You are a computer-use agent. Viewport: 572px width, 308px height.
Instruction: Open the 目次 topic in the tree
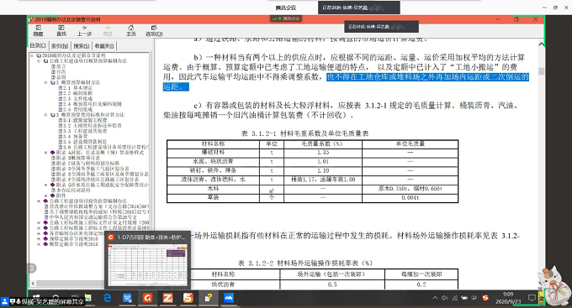pyautogui.click(x=61, y=71)
